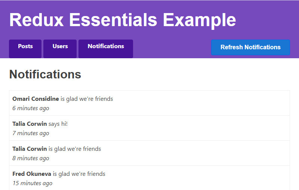Image resolution: width=299 pixels, height=190 pixels.
Task: Click the "says hi!" message text
Action: (x=58, y=124)
